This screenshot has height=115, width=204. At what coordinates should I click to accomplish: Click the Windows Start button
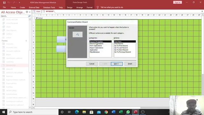point(4,112)
